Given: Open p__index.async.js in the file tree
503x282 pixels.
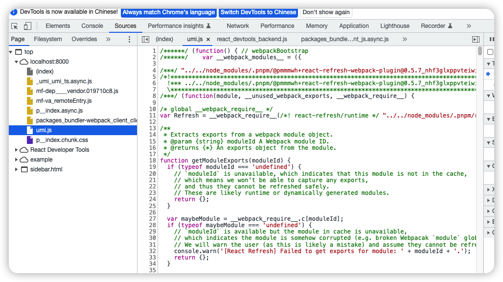Looking at the screenshot, I should click(x=59, y=111).
